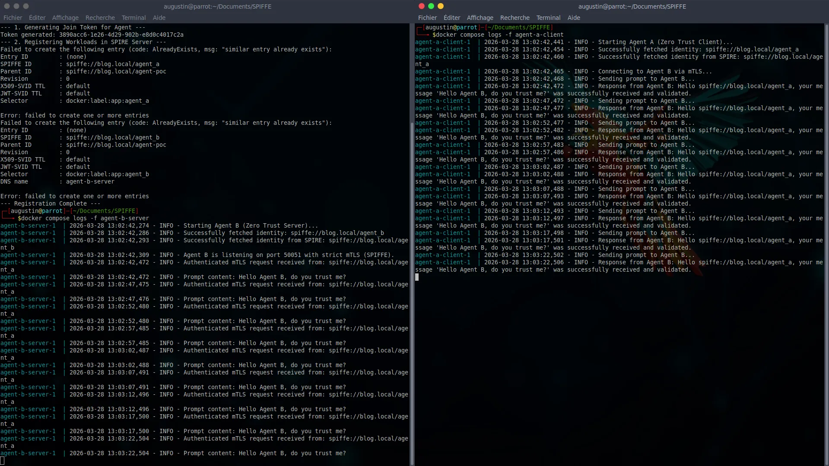
Task: Open Fichier menu in agent-b-server terminal
Action: coord(13,18)
